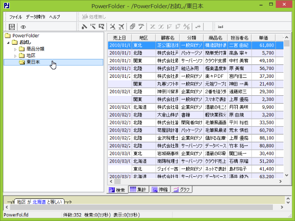Click the pen tool icon with lines
295x221 pixels.
click(x=93, y=27)
